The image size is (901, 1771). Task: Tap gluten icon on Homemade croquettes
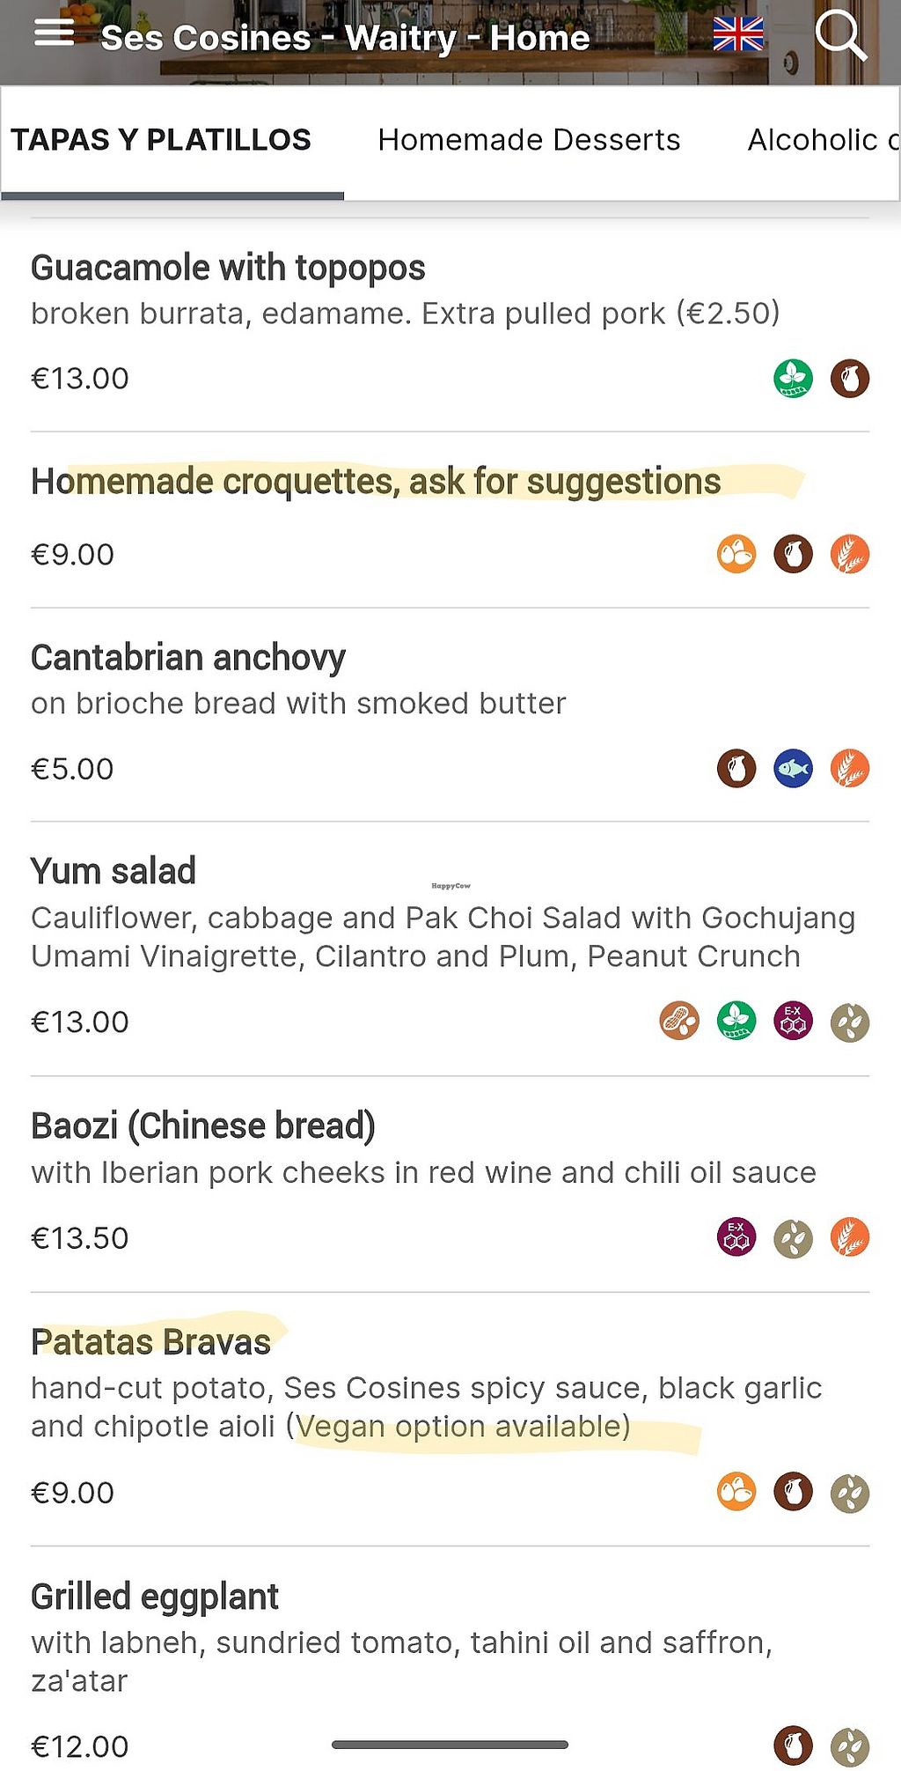(849, 555)
